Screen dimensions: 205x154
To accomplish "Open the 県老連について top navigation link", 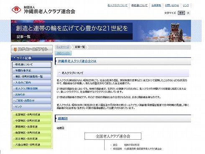I will (139, 5).
